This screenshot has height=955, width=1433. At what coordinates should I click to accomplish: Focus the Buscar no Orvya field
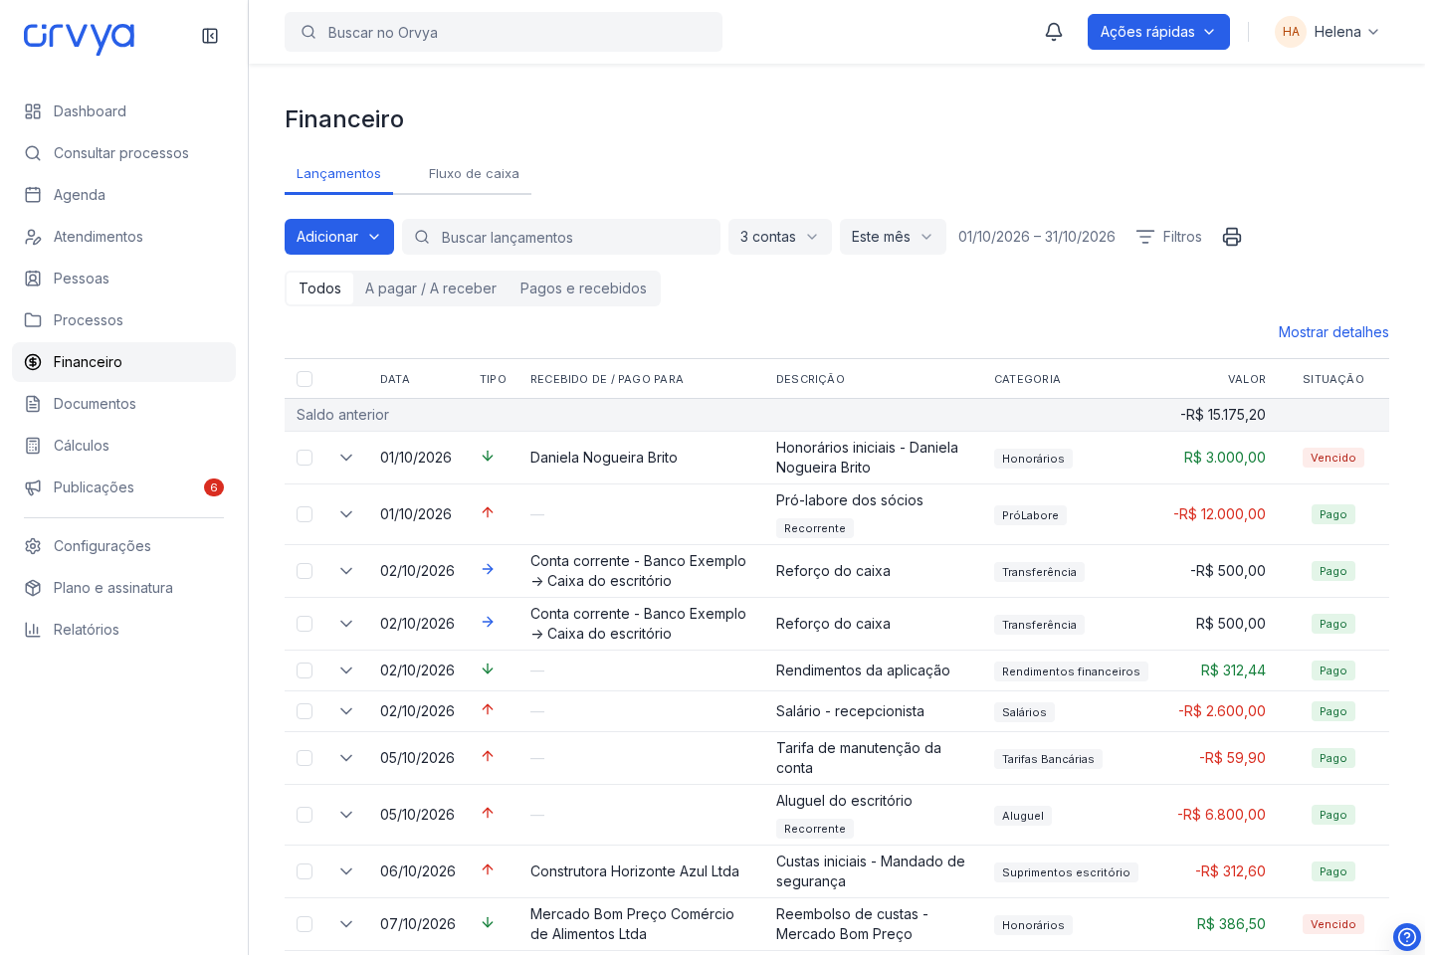[x=504, y=32]
